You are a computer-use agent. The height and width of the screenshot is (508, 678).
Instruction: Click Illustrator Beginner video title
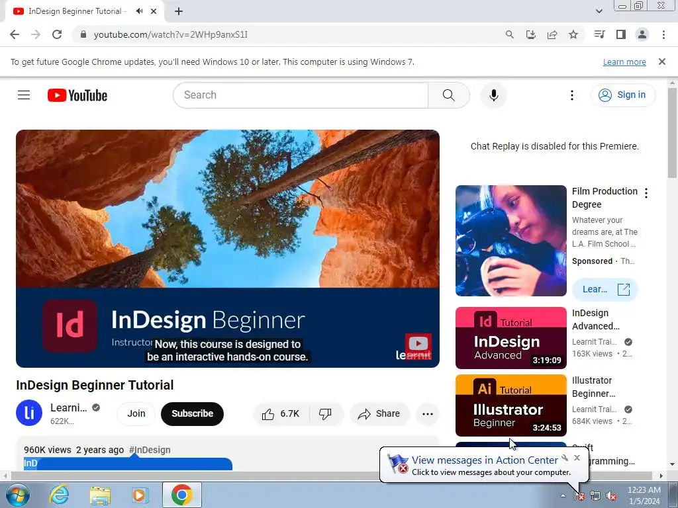pyautogui.click(x=594, y=387)
